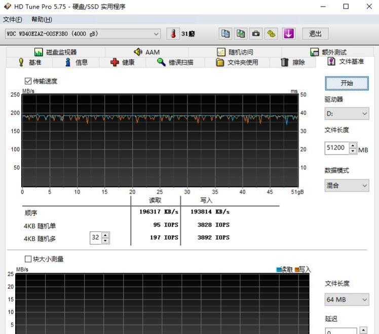Viewport: 379px width, 334px height.
Task: Click the blue 读取 legend swatch
Action: 279,270
